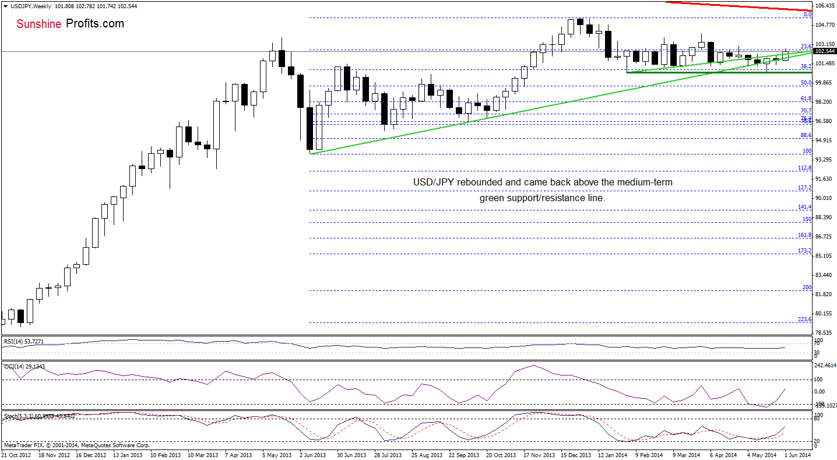Select the USD/JPY rebounded annotation text
Image resolution: width=837 pixels, height=460 pixels.
[x=543, y=190]
